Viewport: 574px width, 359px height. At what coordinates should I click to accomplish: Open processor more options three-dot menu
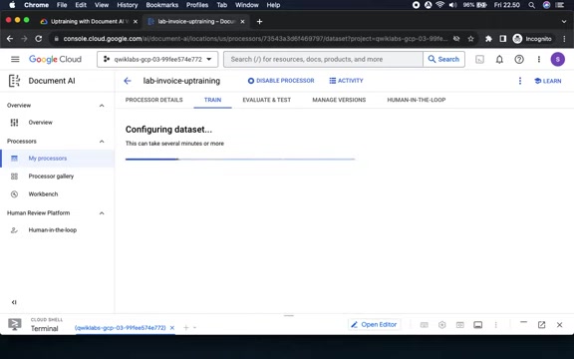click(x=520, y=81)
